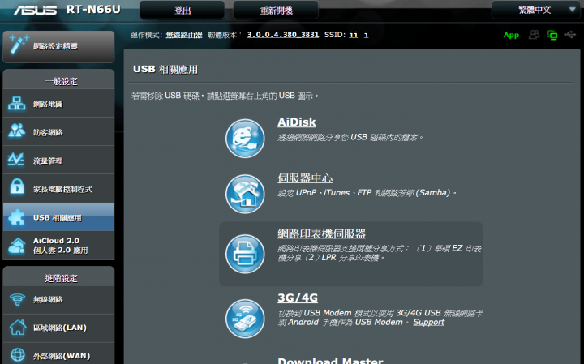Open the Support link under 3G/4G

coord(429,323)
